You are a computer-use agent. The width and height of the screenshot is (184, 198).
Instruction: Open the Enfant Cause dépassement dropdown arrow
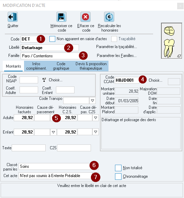coord(53,132)
